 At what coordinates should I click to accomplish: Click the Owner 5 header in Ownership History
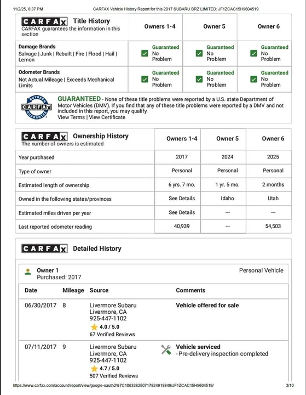227,139
